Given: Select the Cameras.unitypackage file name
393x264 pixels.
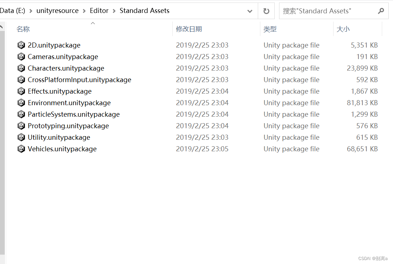Looking at the screenshot, I should pyautogui.click(x=62, y=57).
